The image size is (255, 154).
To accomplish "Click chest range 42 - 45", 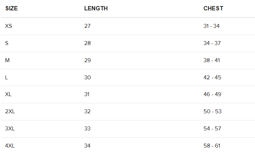I will [x=212, y=78].
